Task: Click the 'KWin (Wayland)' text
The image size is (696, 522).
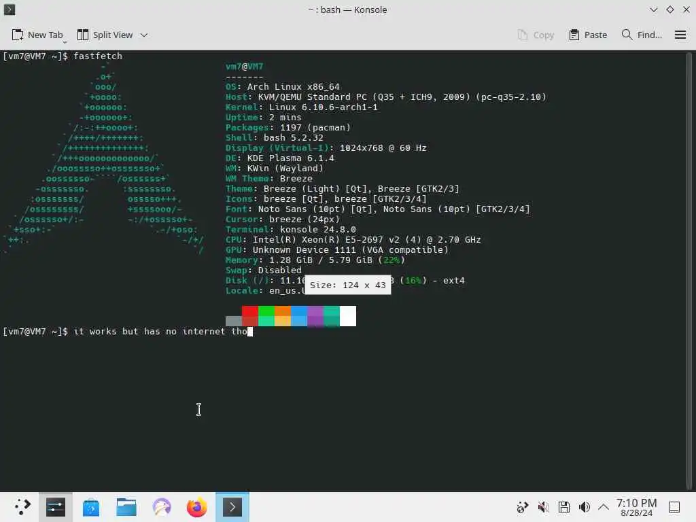Action: 285,169
